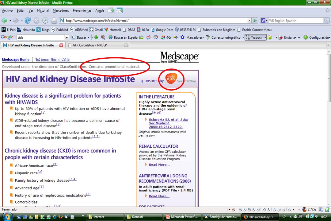This screenshot has height=221, width=331.
Task: Click the taskbar volume icon
Action: tap(316, 216)
